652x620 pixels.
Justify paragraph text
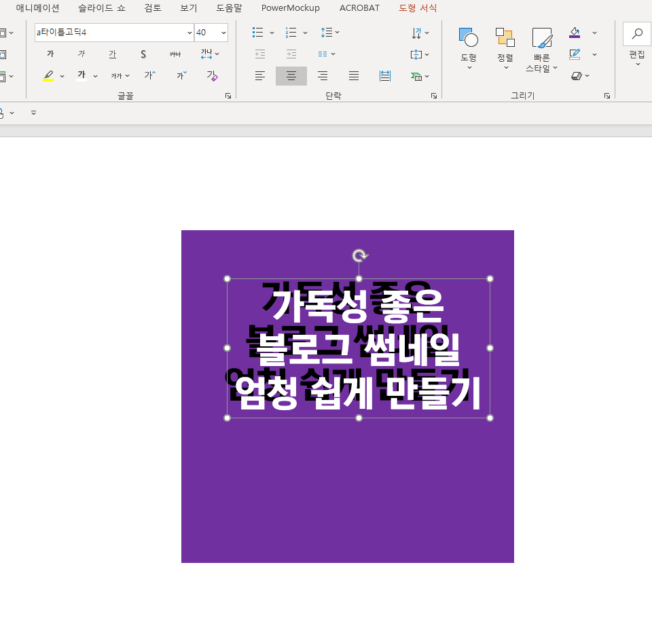point(354,75)
